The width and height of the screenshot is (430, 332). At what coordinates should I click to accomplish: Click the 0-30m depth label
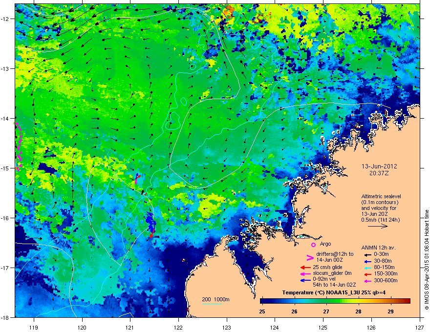coord(381,254)
